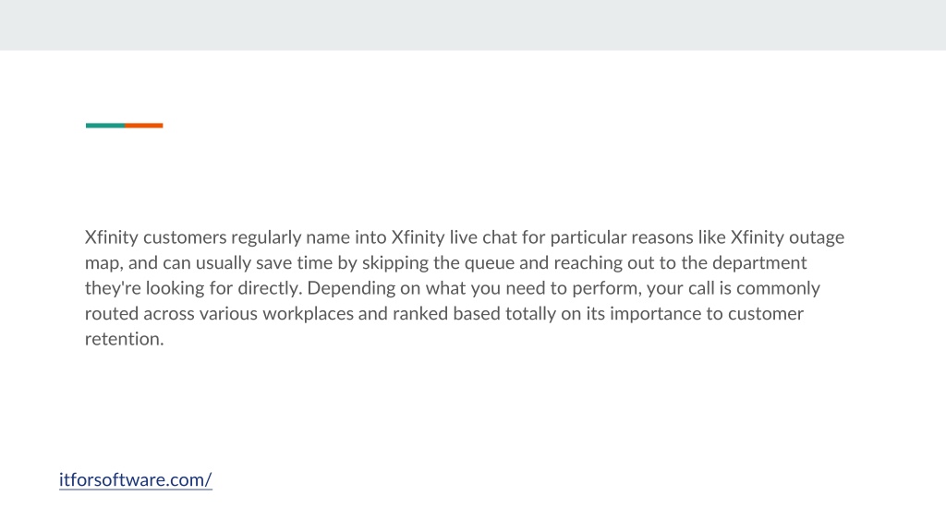Click the orange segment of accent bar

143,126
